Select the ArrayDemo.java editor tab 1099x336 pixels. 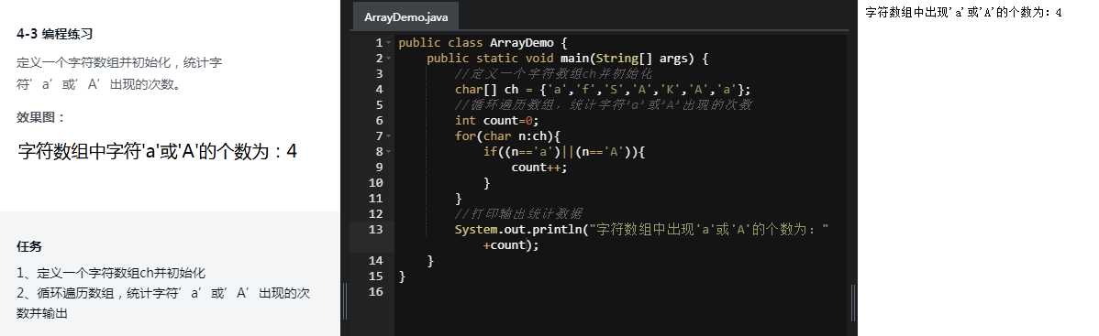[405, 16]
